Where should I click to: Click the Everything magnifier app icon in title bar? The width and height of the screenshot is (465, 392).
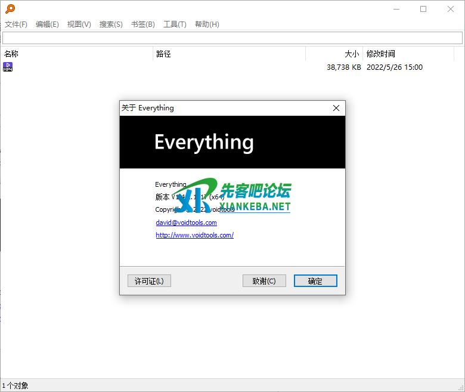coord(10,9)
